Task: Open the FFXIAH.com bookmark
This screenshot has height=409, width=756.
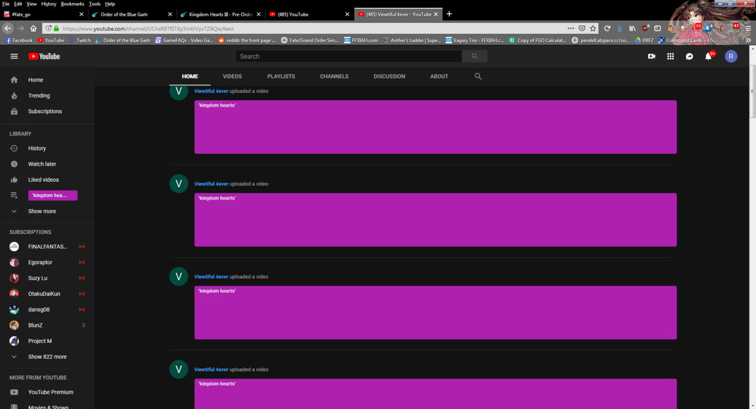Action: [x=361, y=40]
